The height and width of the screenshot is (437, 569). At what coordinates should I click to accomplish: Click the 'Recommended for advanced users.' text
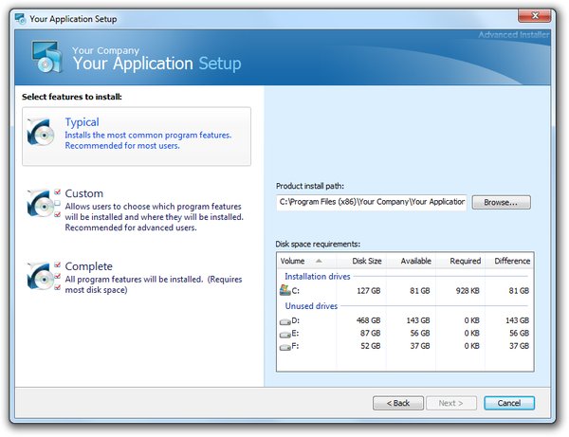[x=131, y=228]
